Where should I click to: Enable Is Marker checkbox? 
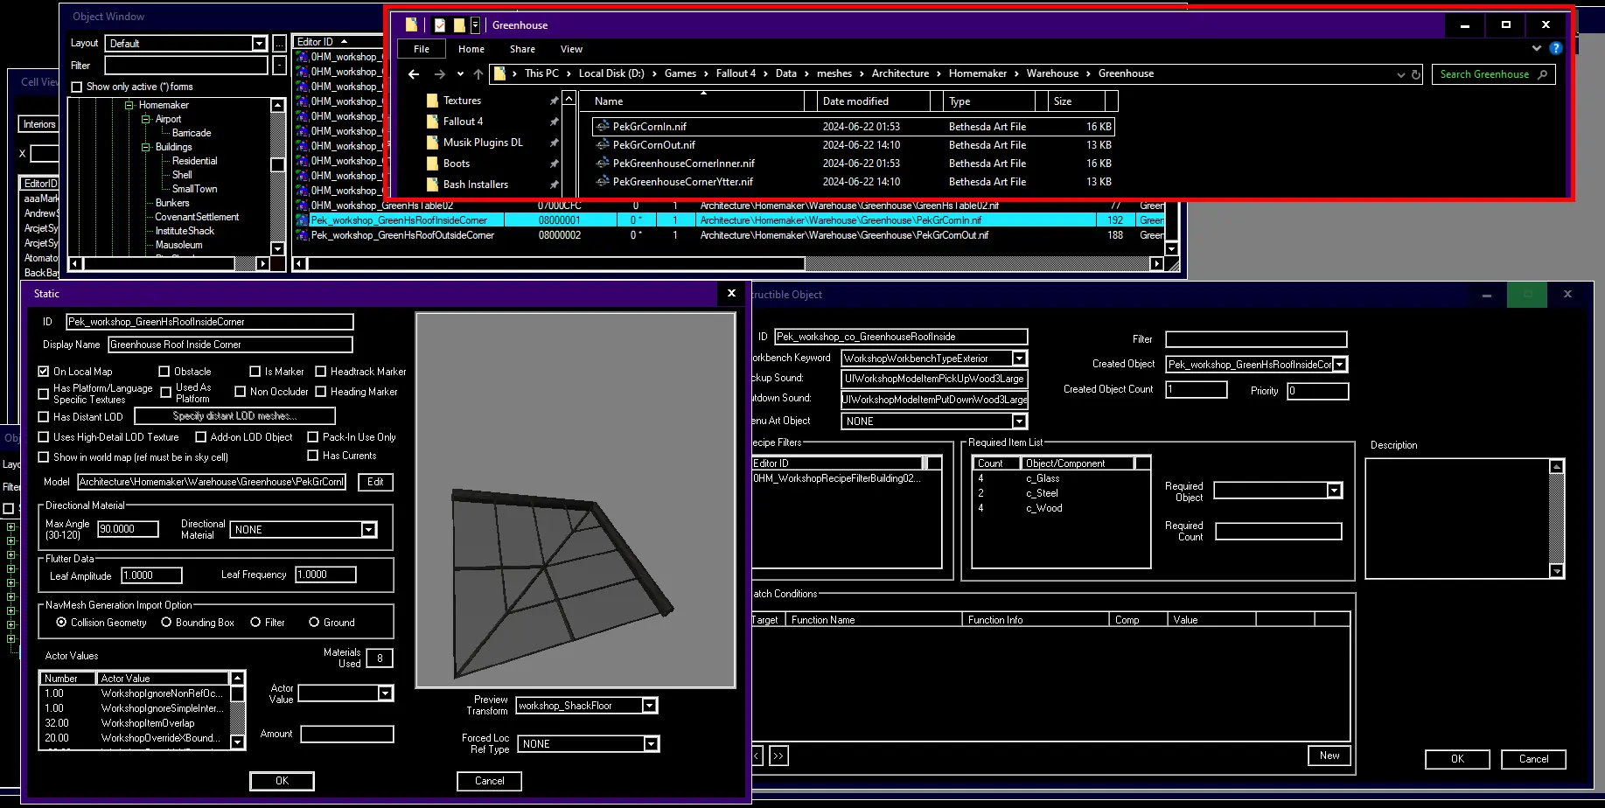pyautogui.click(x=255, y=372)
